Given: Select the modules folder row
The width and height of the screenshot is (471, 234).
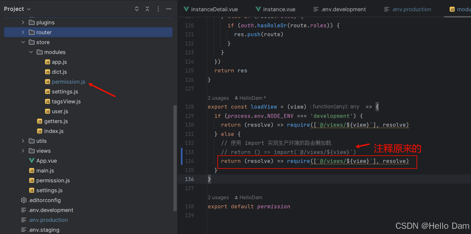Looking at the screenshot, I should 88,52.
